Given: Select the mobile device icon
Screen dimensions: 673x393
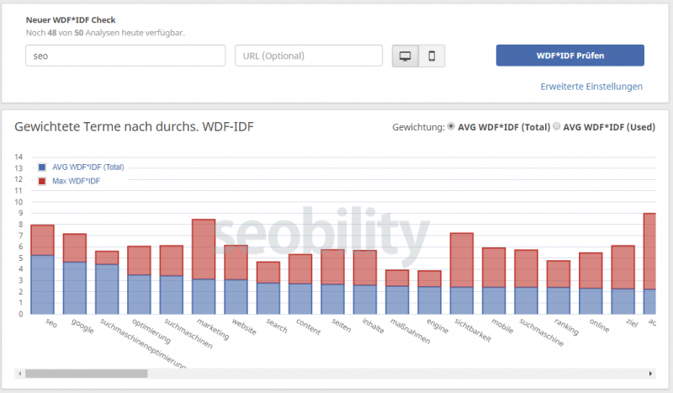Looking at the screenshot, I should coord(432,56).
